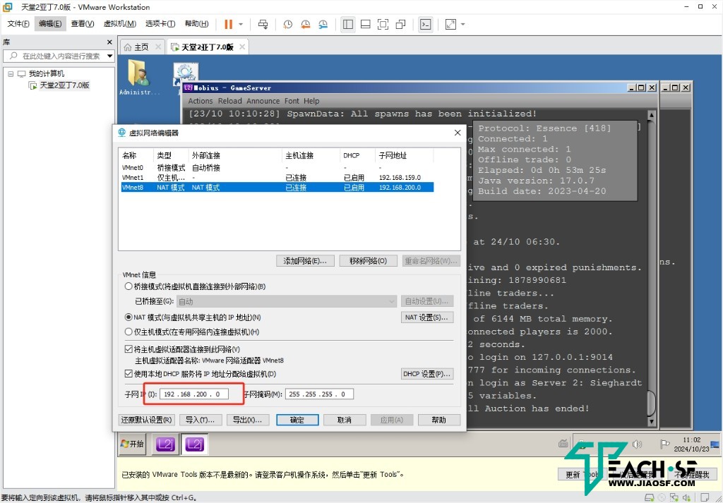Click the 移除网络(O) button
This screenshot has width=723, height=503.
pyautogui.click(x=368, y=261)
